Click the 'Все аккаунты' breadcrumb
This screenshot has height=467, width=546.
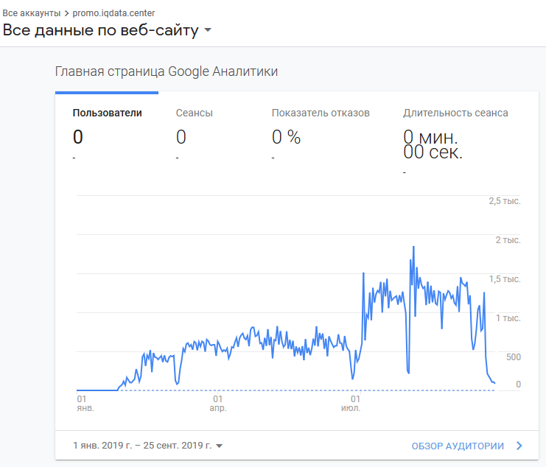(x=32, y=13)
